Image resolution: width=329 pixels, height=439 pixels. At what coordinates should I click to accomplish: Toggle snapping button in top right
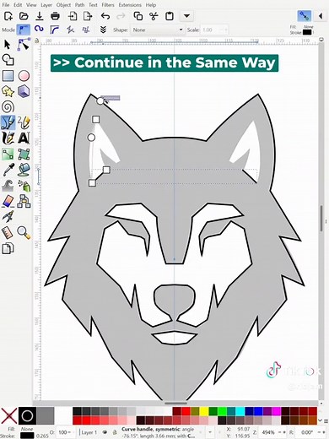coord(305,16)
